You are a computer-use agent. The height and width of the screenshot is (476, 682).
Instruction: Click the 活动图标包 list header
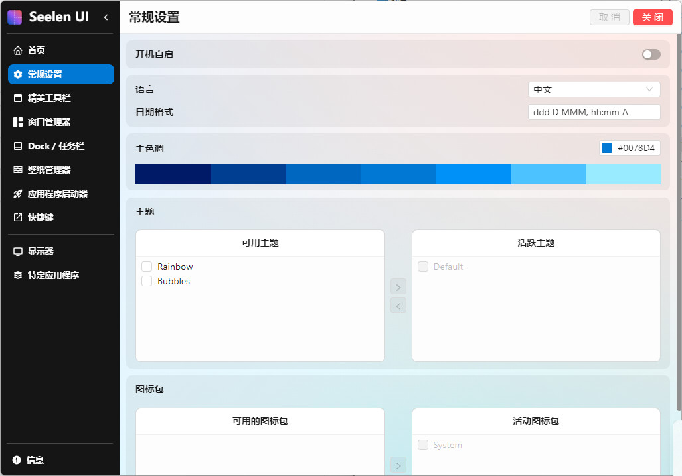(536, 421)
